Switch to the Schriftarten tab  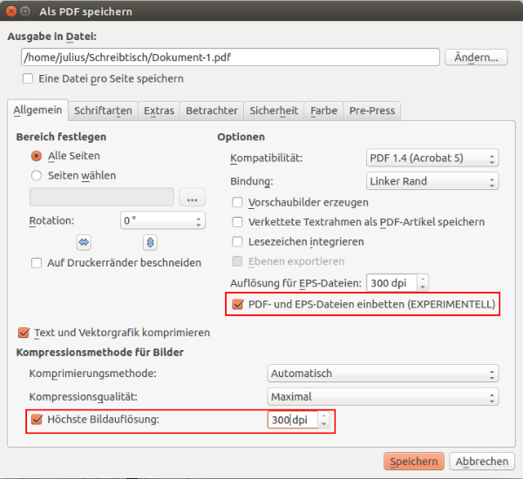pos(103,111)
